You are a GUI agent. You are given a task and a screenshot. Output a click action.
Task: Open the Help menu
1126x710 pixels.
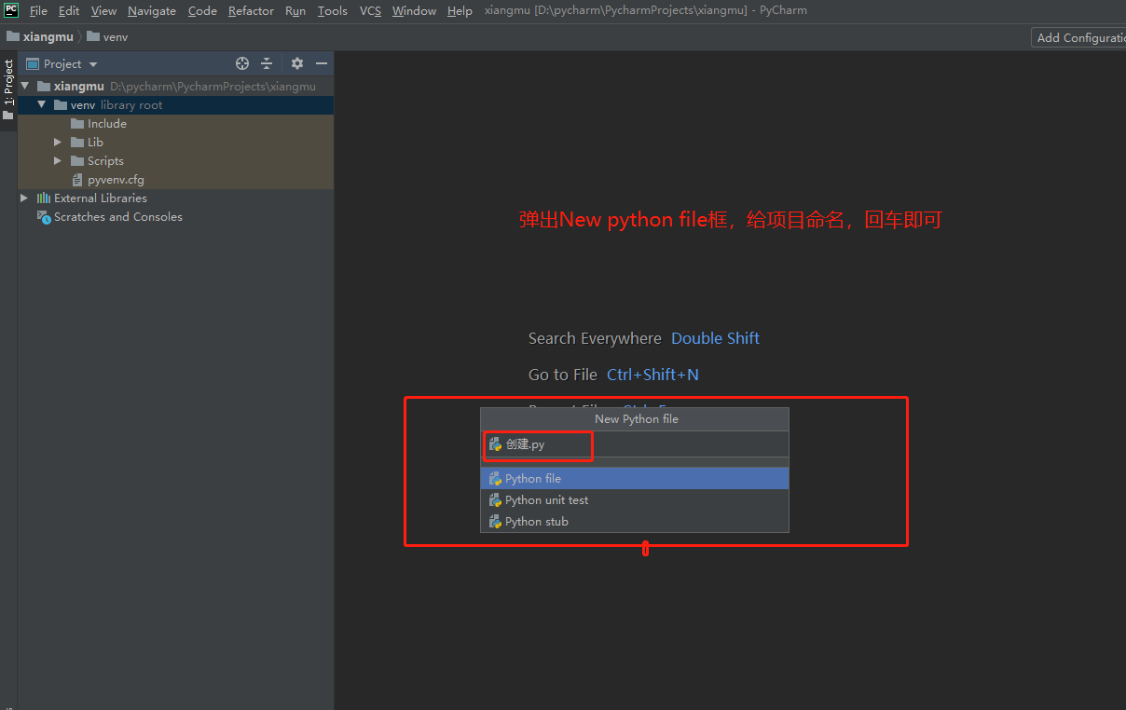(460, 11)
